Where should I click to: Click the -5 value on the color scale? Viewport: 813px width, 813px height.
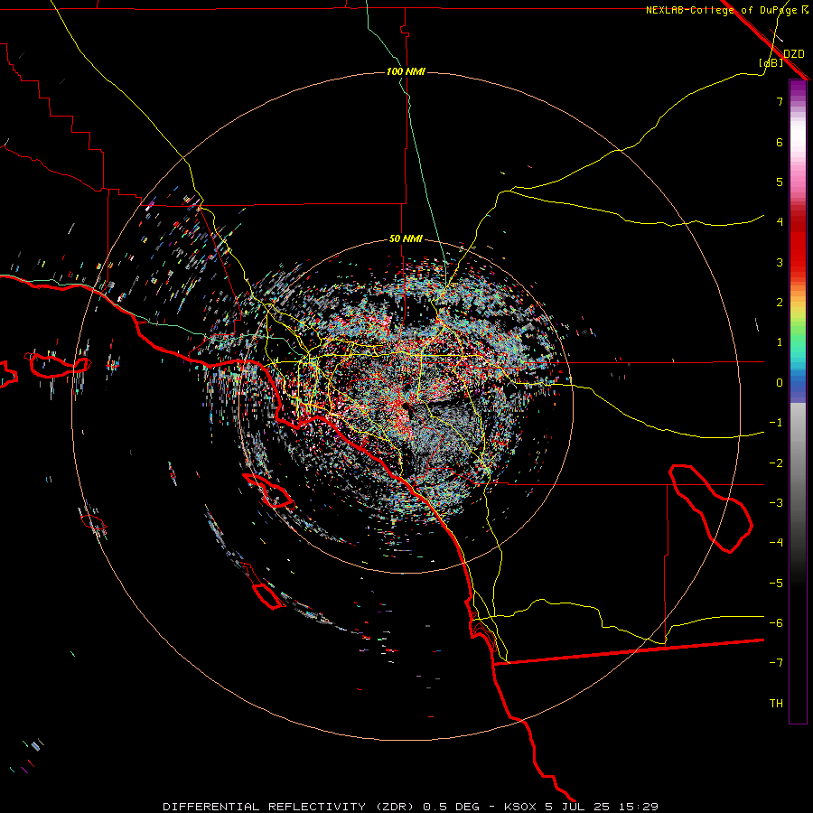[x=776, y=584]
